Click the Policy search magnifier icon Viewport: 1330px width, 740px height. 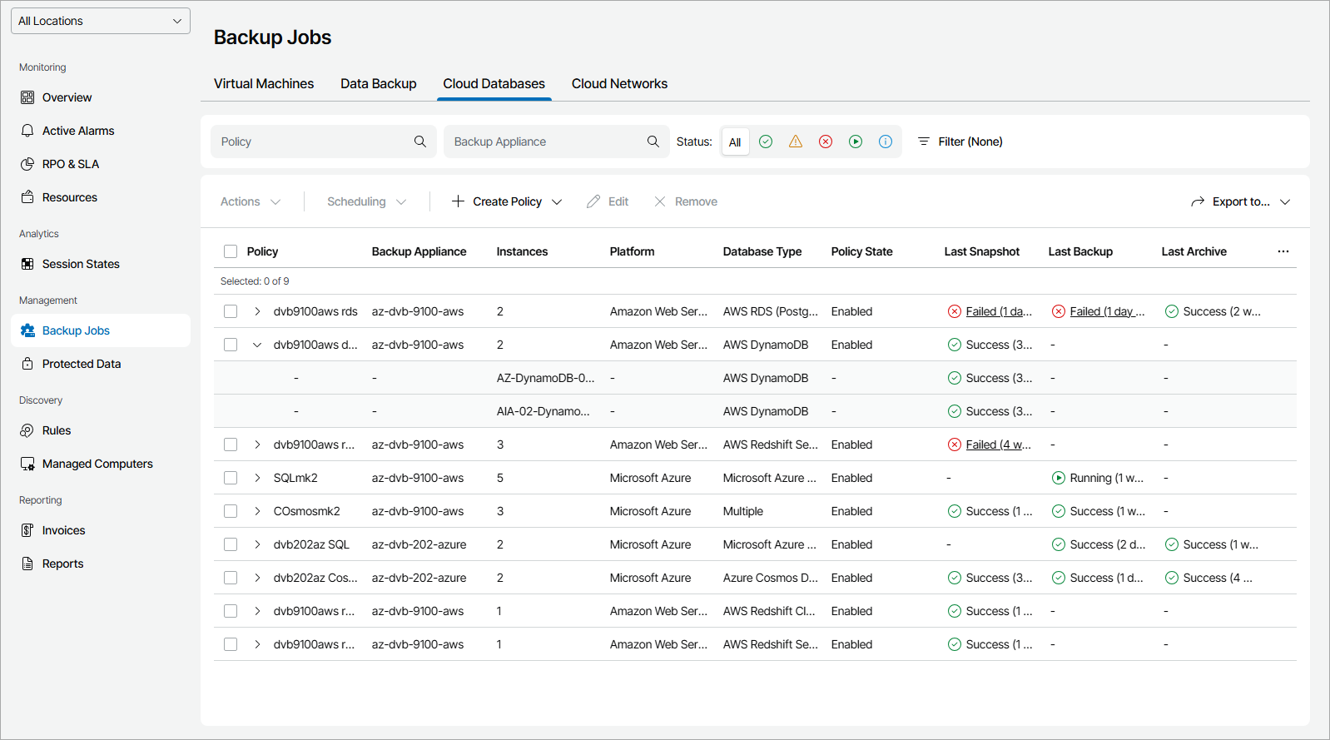point(420,142)
